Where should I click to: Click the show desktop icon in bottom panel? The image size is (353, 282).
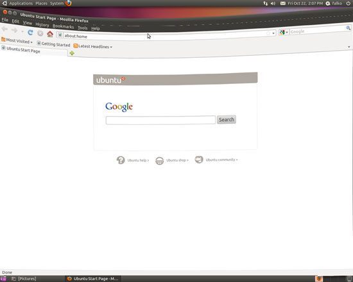(3, 279)
